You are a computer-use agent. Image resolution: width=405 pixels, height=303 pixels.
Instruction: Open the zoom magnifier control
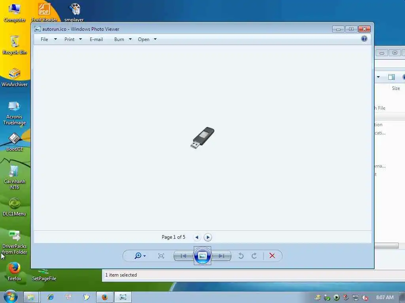(x=140, y=256)
